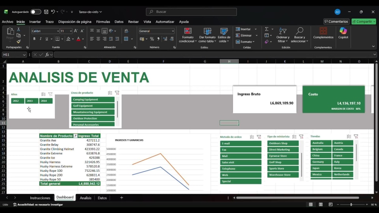Add a new sheet with plus
Viewport: 379px width, 213px height.
point(122,197)
